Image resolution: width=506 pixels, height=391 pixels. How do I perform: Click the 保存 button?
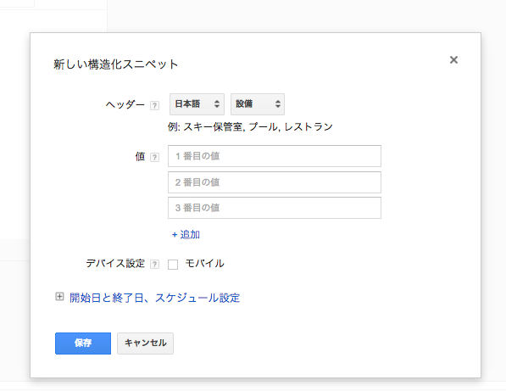(83, 344)
